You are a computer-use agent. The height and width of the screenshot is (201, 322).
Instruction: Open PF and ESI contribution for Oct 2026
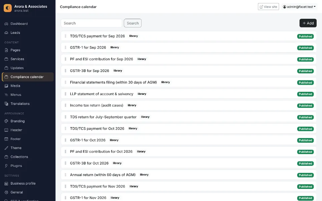click(101, 151)
